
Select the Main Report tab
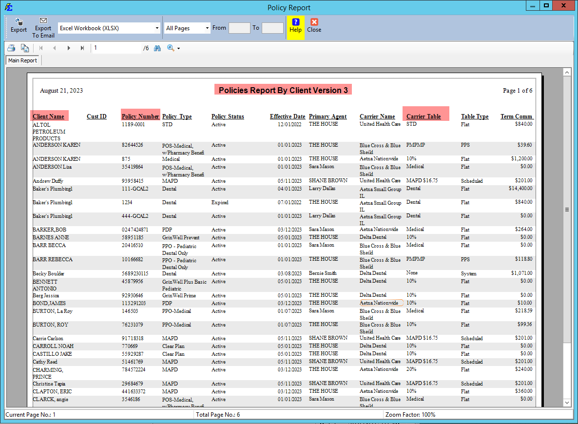click(x=22, y=60)
